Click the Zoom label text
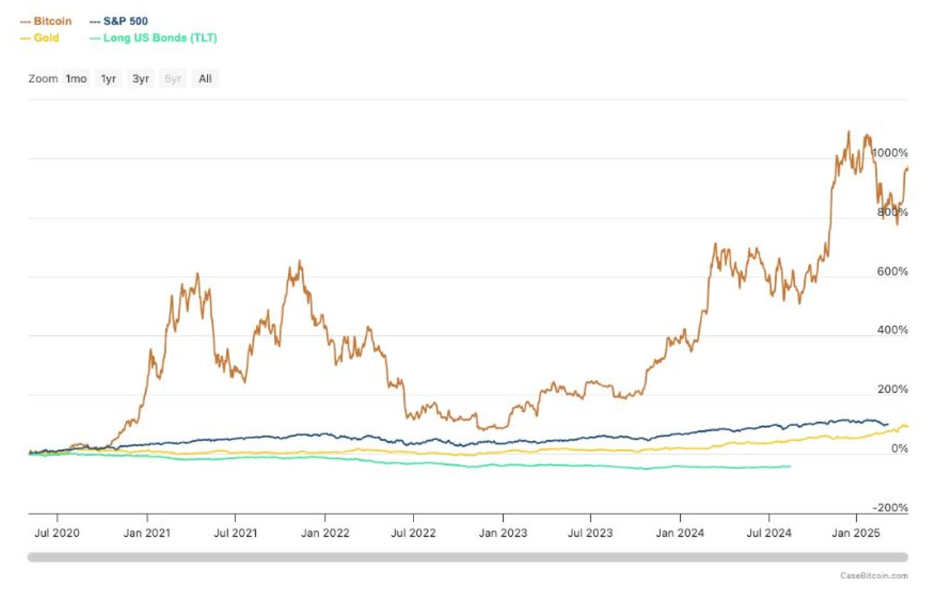This screenshot has width=943, height=599. click(43, 79)
